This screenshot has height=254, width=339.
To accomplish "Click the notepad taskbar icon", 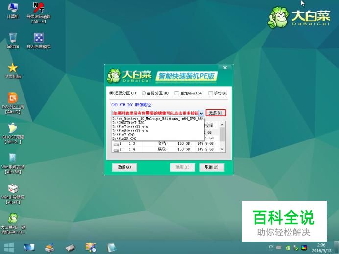I will click(x=112, y=248).
